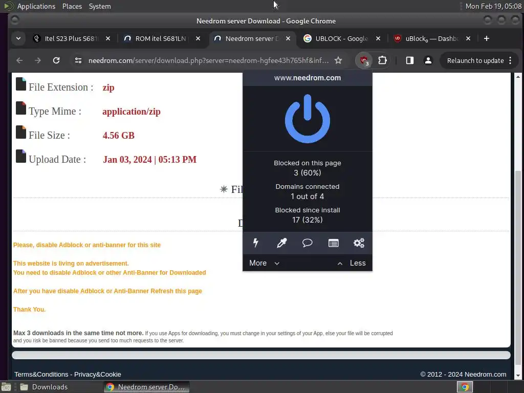Click Domains connected 1 out of 4

point(308,191)
